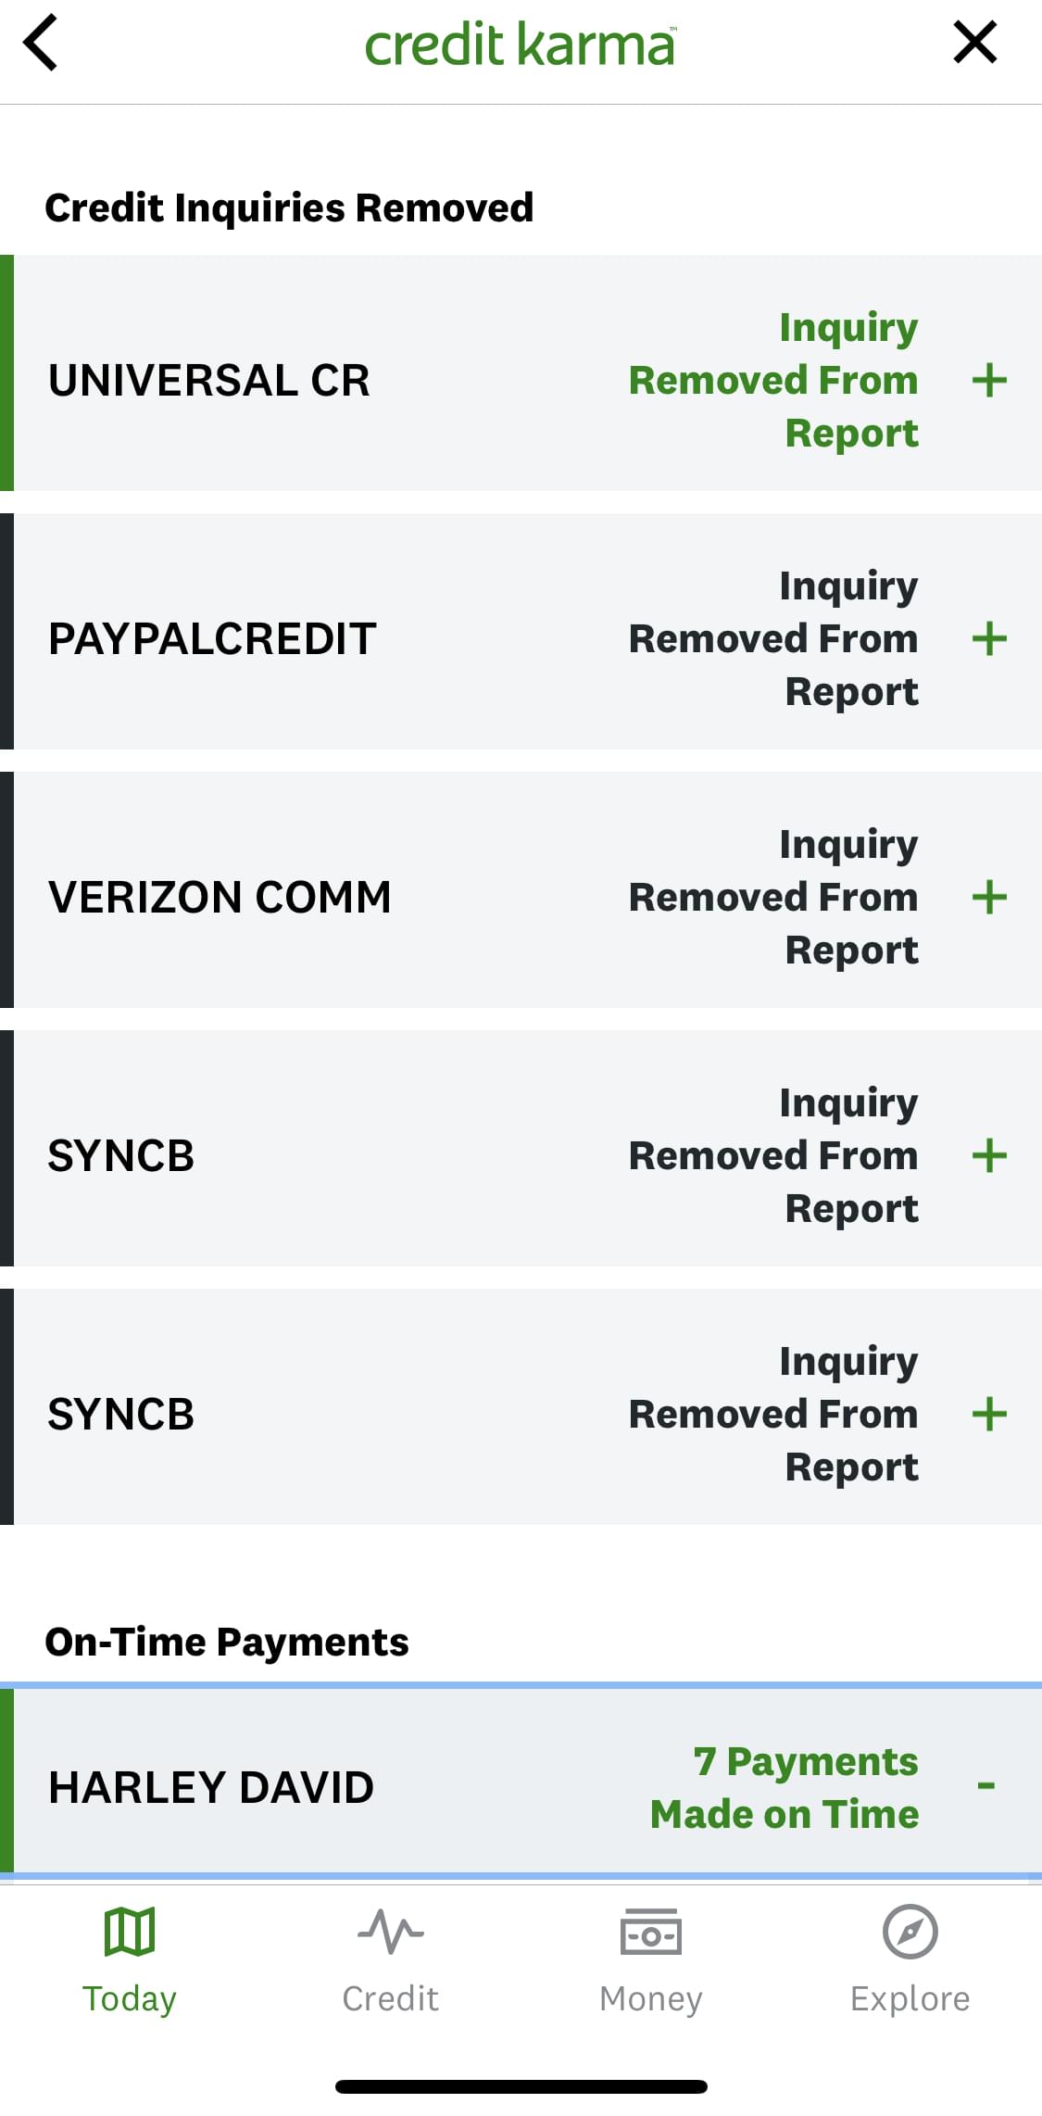This screenshot has width=1042, height=2116.
Task: Collapse HARLEY DAVID payments with minus
Action: point(986,1785)
